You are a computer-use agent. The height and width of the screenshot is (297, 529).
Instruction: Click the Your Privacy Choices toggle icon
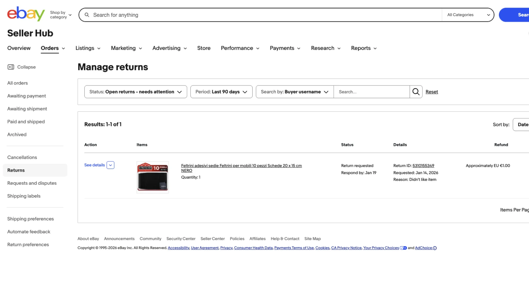click(403, 248)
